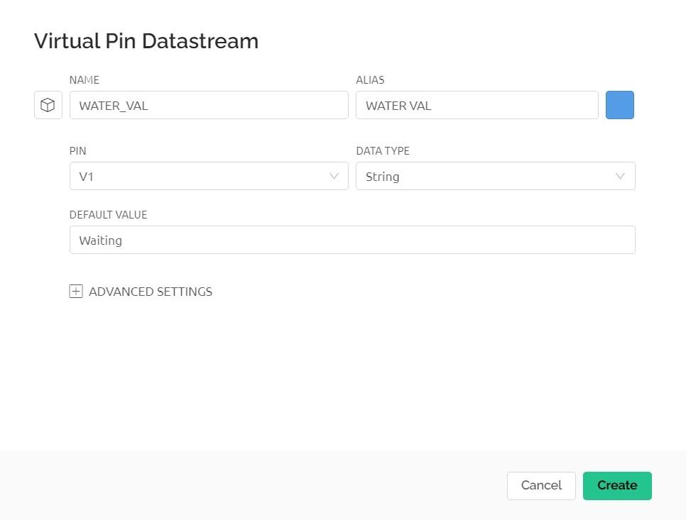686x520 pixels.
Task: Expand the ADVANCED SETTINGS text label
Action: [150, 292]
